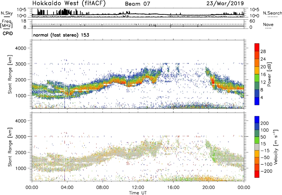
Task: Click the '12:00' time axis label
Action: point(138,188)
